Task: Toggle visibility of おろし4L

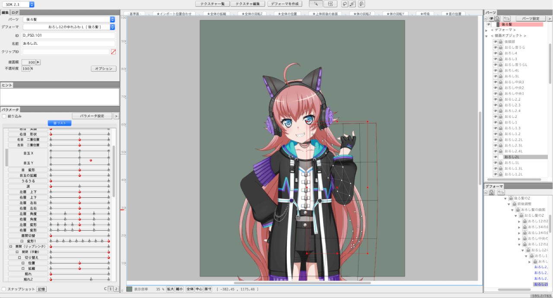Action: click(495, 70)
